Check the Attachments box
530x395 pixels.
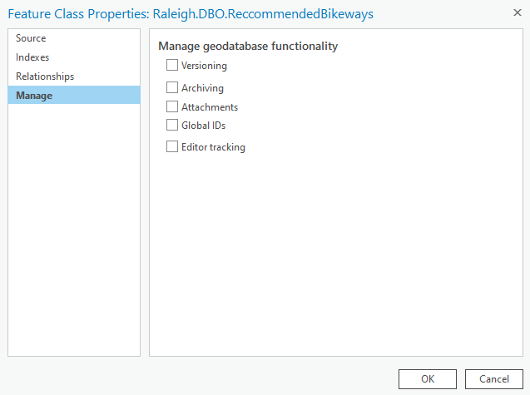coord(172,106)
